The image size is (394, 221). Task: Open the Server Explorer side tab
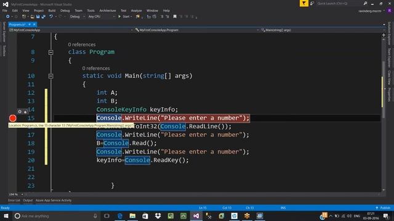point(4,32)
